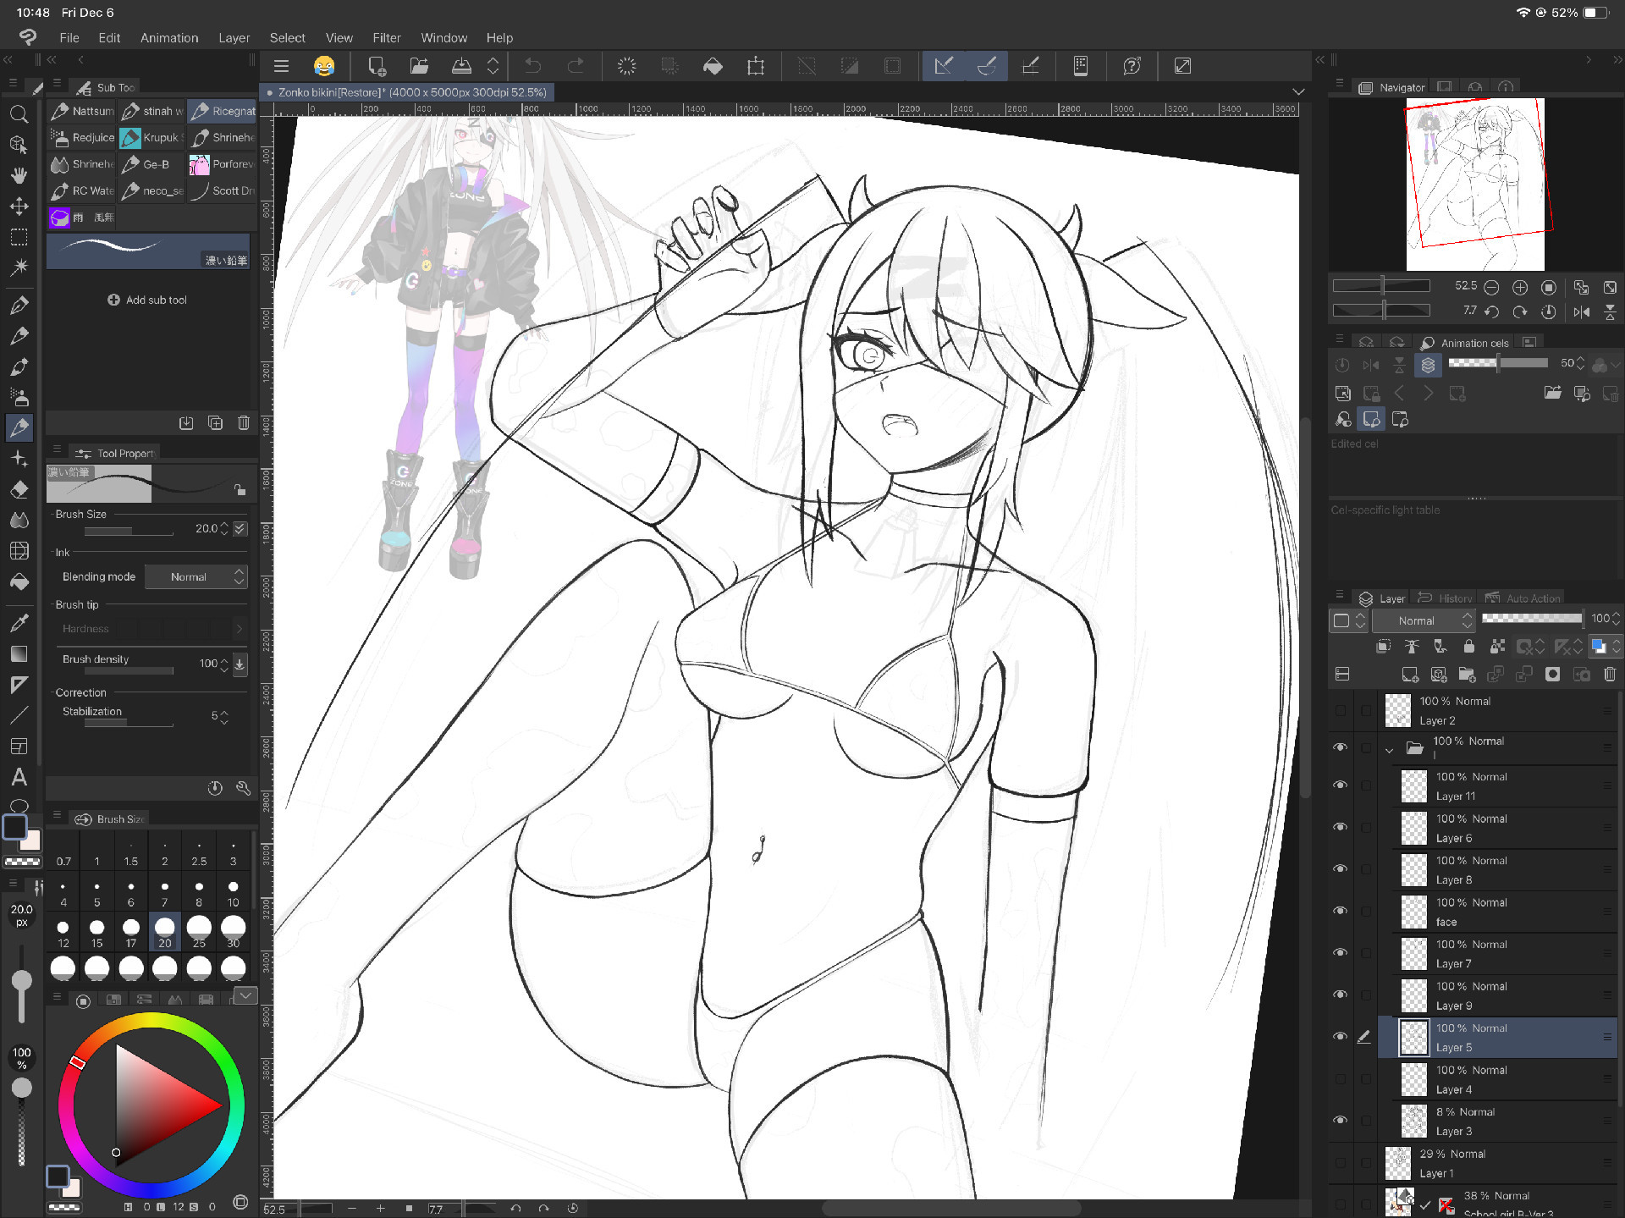1625x1218 pixels.
Task: Collapse the layer folder arrow
Action: pos(1390,750)
